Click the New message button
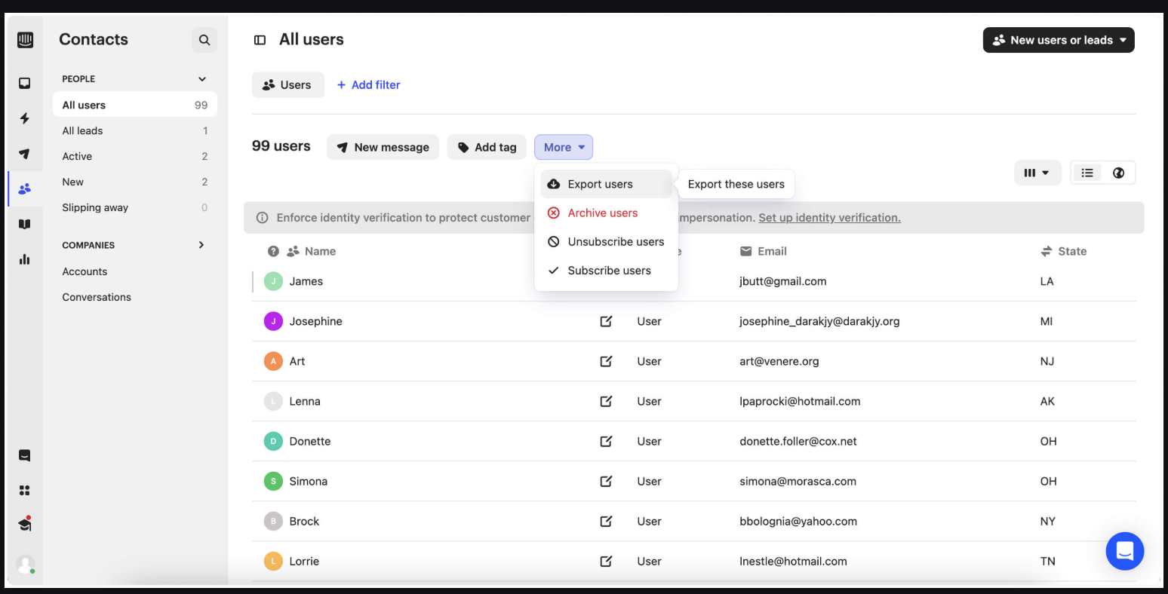 click(383, 147)
